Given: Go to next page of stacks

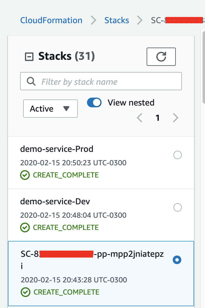Looking at the screenshot, I should point(175,118).
